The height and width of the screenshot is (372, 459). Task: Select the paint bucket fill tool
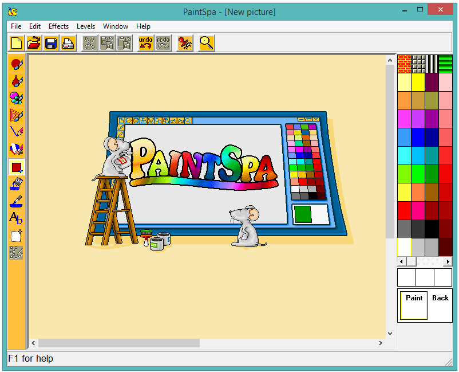[17, 184]
